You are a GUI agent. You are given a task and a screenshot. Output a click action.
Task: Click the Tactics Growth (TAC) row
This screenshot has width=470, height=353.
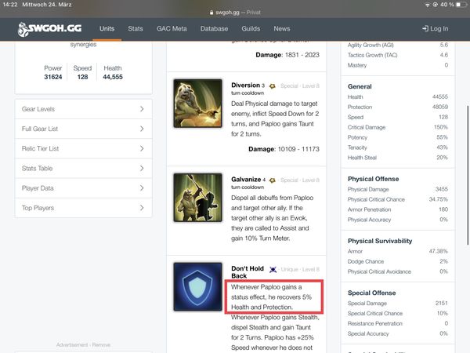[398, 55]
